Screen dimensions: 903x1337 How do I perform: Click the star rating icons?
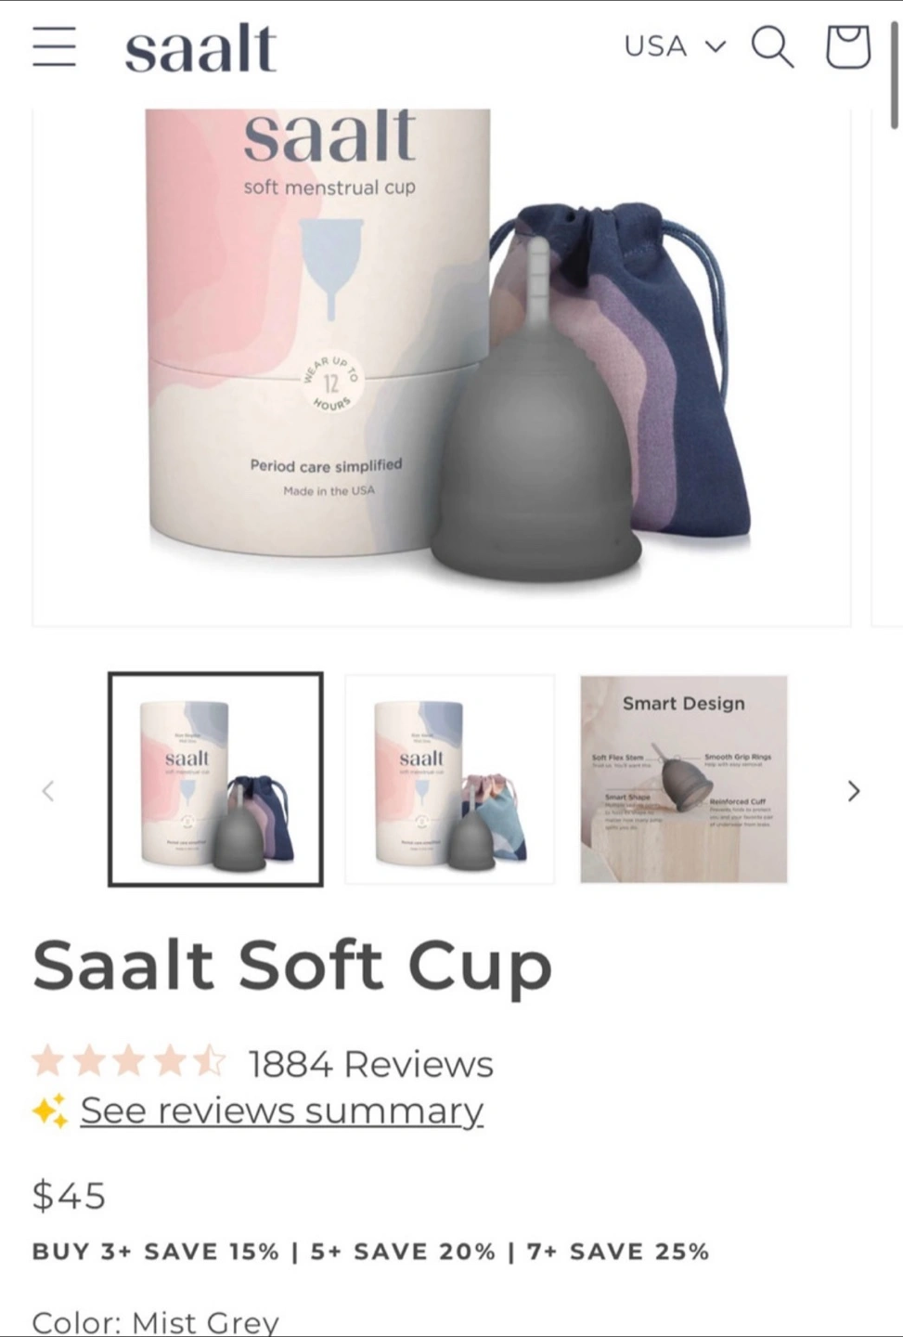tap(129, 1060)
